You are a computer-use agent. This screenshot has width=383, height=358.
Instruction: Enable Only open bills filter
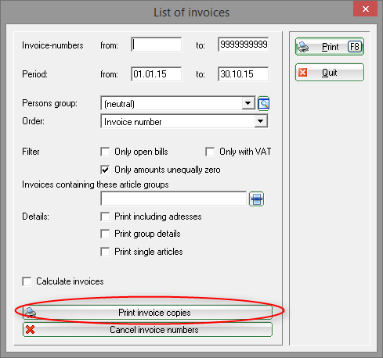(105, 152)
